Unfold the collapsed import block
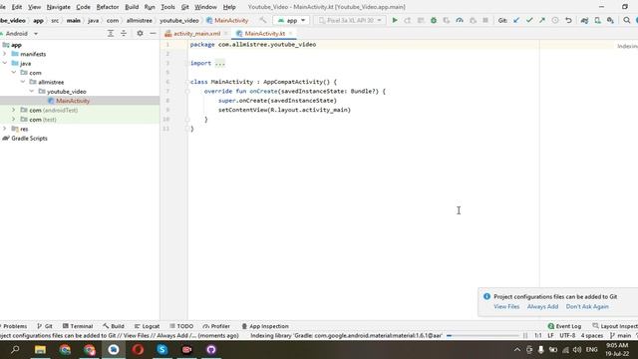This screenshot has width=638, height=359. pyautogui.click(x=219, y=63)
